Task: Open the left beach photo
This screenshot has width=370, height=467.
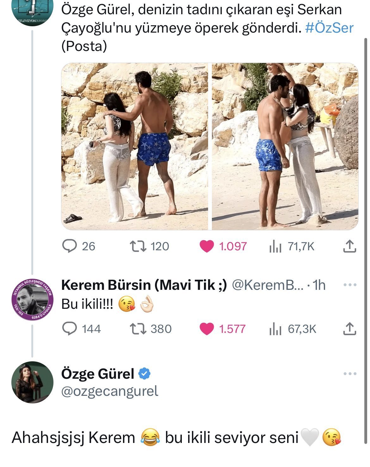Action: click(134, 146)
